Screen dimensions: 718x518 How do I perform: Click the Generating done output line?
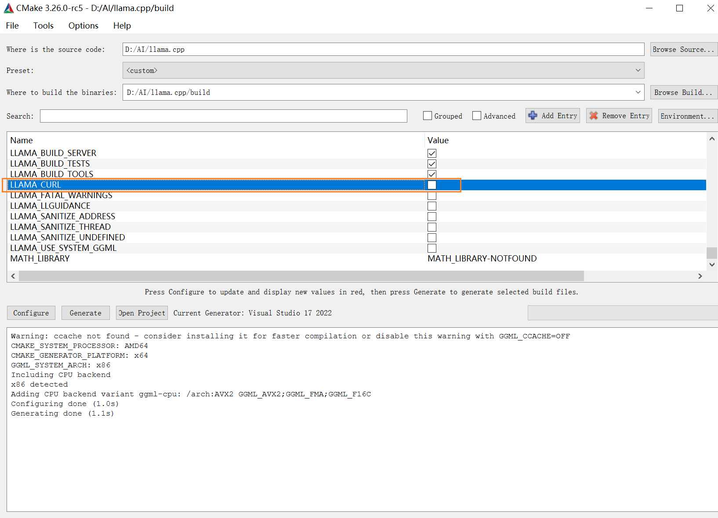pyautogui.click(x=62, y=413)
